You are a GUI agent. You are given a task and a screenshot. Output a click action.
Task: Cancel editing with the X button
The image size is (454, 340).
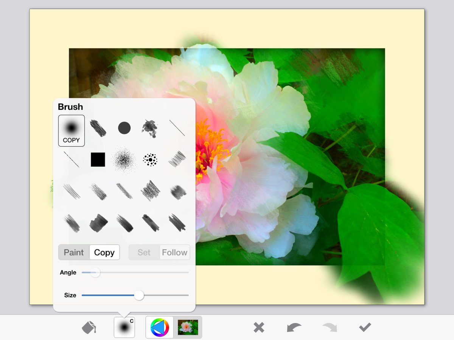(259, 326)
